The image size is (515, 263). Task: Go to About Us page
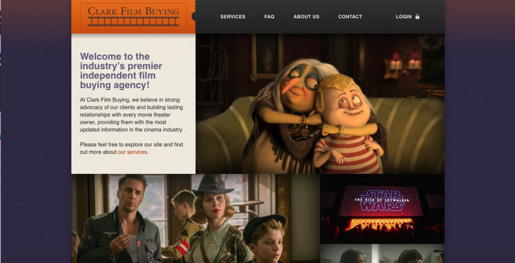pyautogui.click(x=306, y=17)
